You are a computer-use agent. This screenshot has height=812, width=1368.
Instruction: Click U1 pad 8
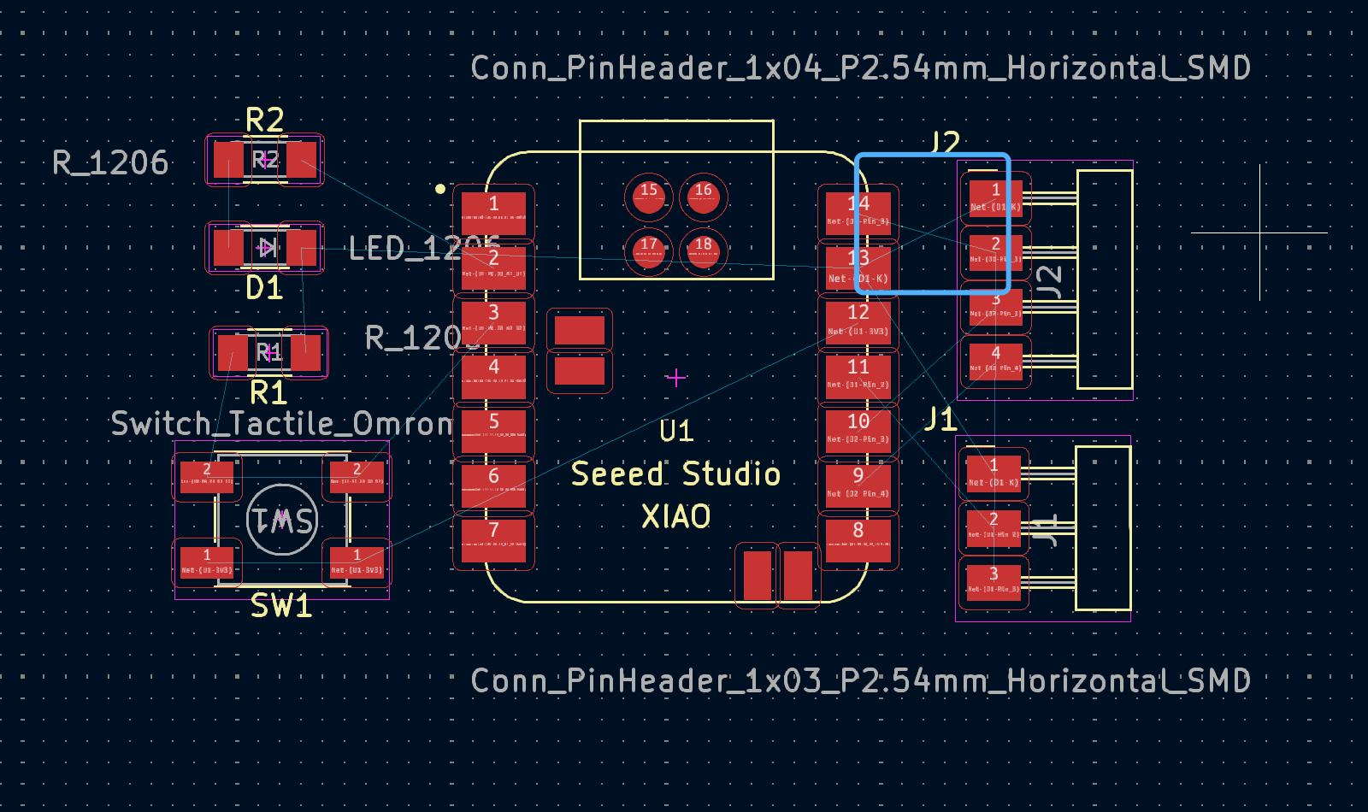858,539
